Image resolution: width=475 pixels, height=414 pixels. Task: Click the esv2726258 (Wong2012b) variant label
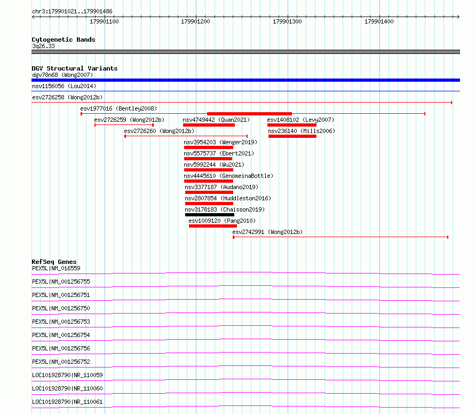67,97
